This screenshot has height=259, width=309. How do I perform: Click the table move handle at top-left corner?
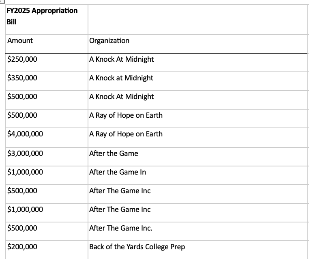[2, 2]
